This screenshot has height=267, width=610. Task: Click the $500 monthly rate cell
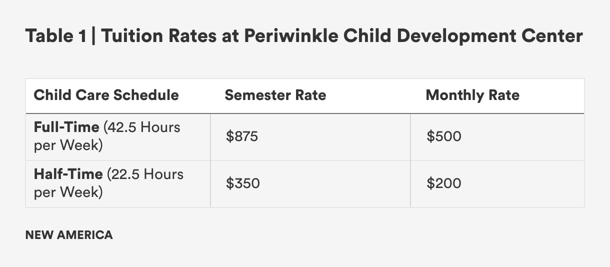click(x=443, y=136)
